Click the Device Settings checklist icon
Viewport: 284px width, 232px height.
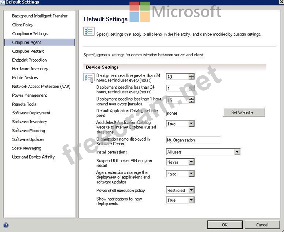click(89, 78)
